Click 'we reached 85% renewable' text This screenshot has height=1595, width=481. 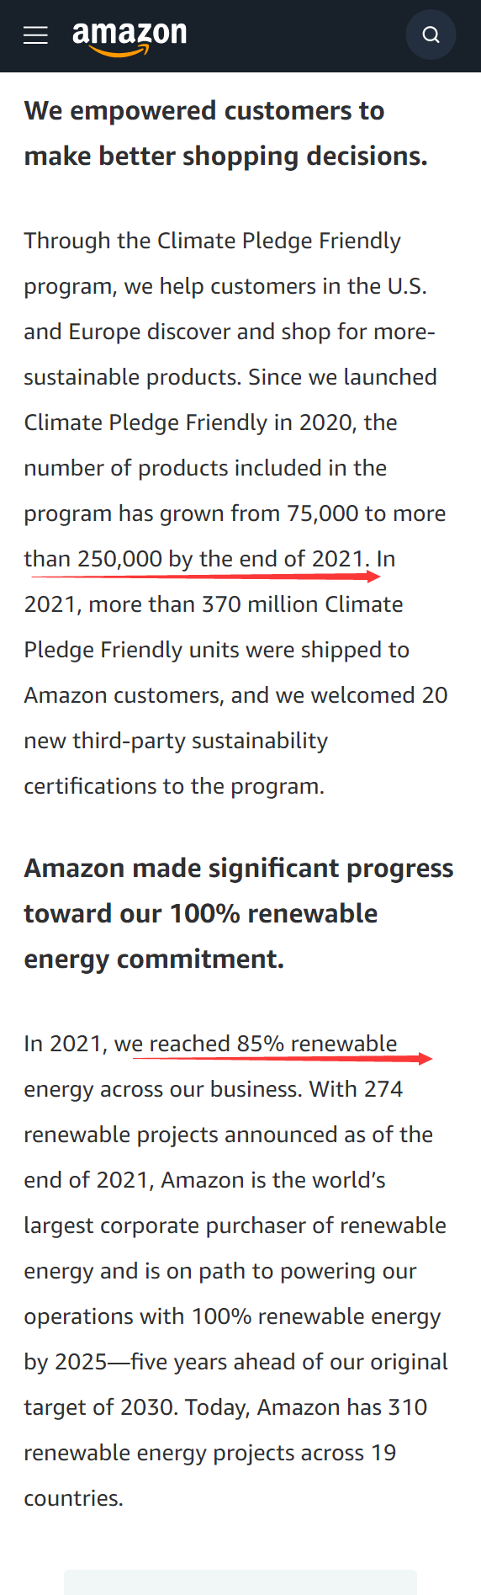[x=256, y=1044]
